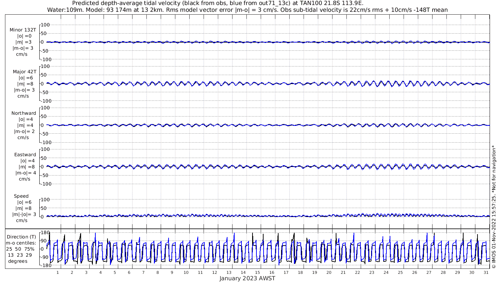This screenshot has width=500, height=286.
Task: Click the 180 tick on the Direction axis
Action: coord(45,233)
